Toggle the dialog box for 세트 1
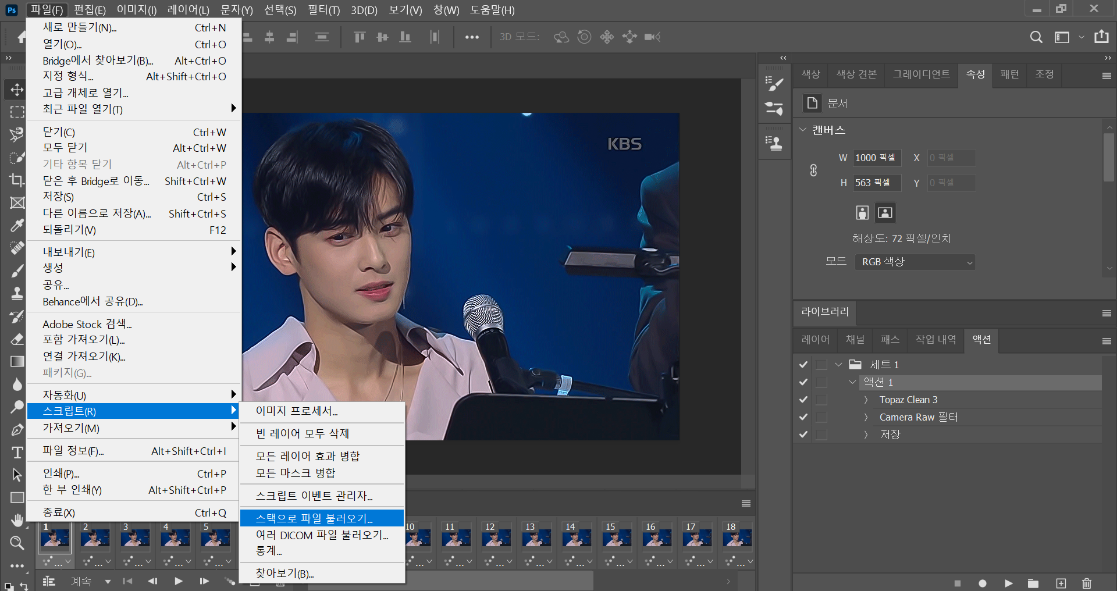This screenshot has width=1117, height=591. 821,365
